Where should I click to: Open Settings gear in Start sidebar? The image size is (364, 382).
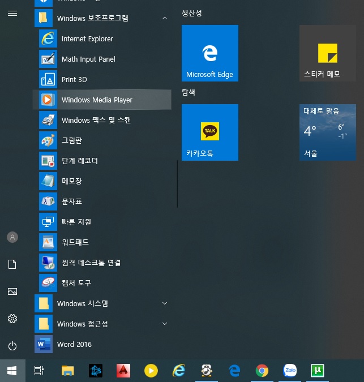[12, 319]
